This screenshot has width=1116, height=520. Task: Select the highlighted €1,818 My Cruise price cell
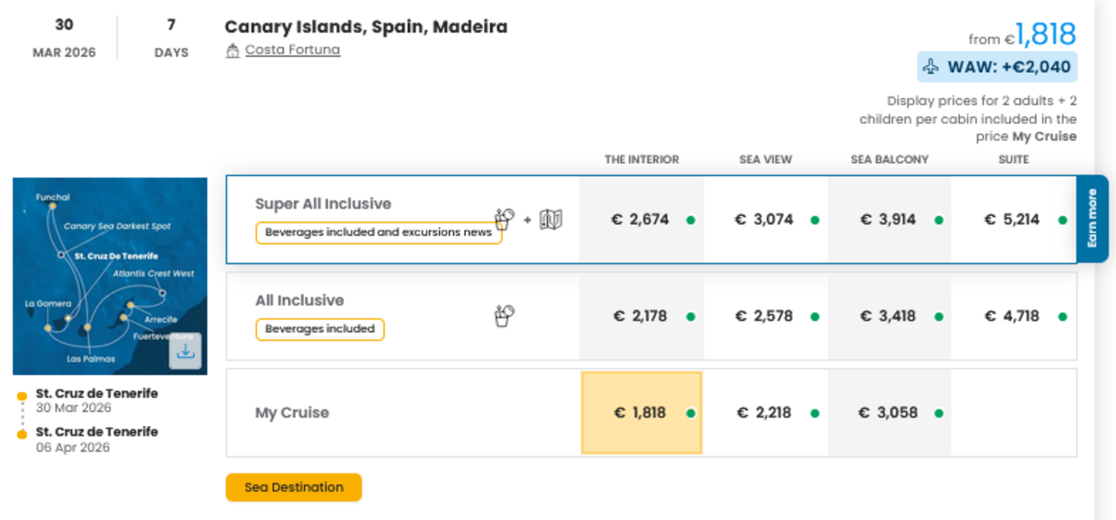641,412
